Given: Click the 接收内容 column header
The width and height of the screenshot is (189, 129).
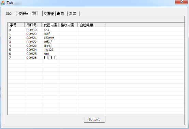Looking at the screenshot, I should (x=68, y=25).
